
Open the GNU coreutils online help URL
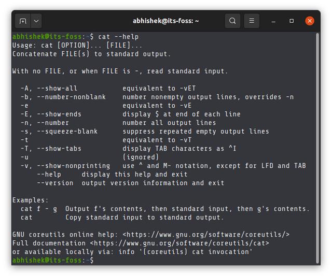click(206, 235)
